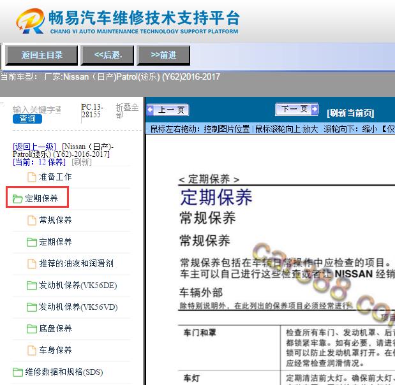This screenshot has width=395, height=385.
Task: Go to next page 下一页
Action: coord(297,109)
